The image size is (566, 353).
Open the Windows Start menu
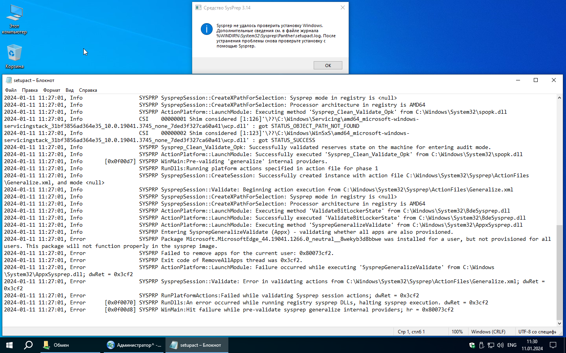point(9,345)
